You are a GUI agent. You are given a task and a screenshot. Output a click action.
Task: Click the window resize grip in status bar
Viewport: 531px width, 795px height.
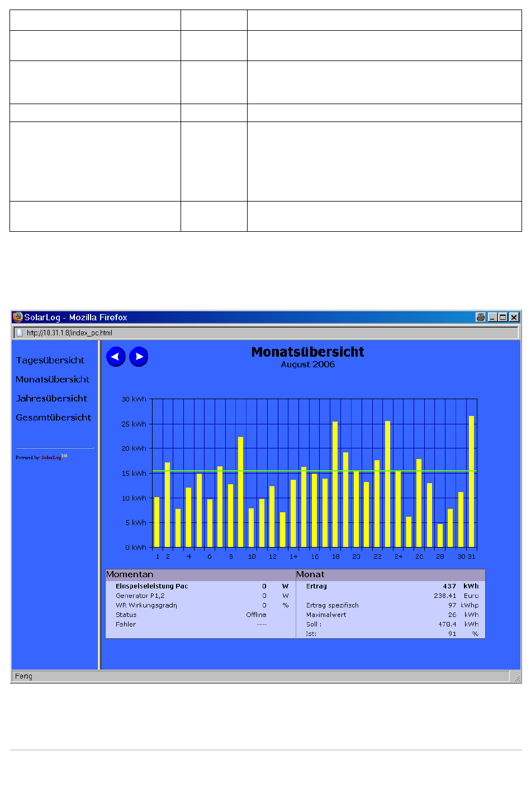tap(517, 677)
